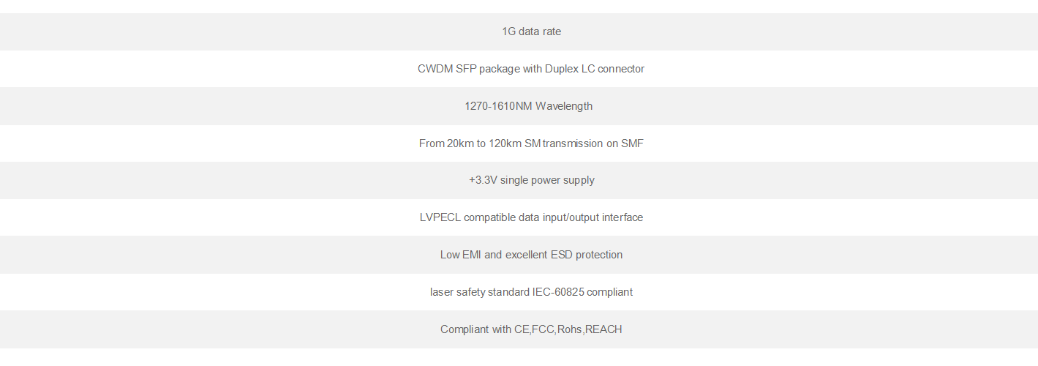
Task: Select the laser safety standard row
Action: (x=531, y=292)
